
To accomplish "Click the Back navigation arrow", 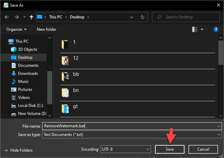I will (x=7, y=17).
